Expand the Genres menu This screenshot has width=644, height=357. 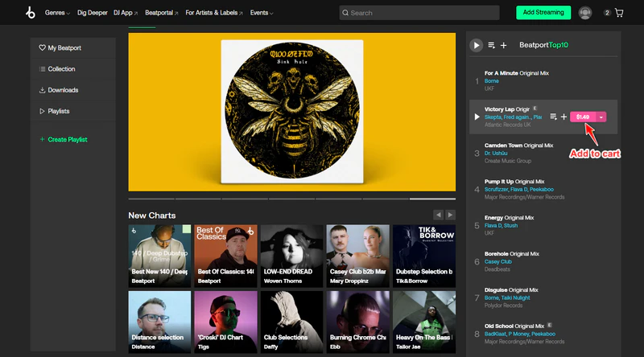57,13
